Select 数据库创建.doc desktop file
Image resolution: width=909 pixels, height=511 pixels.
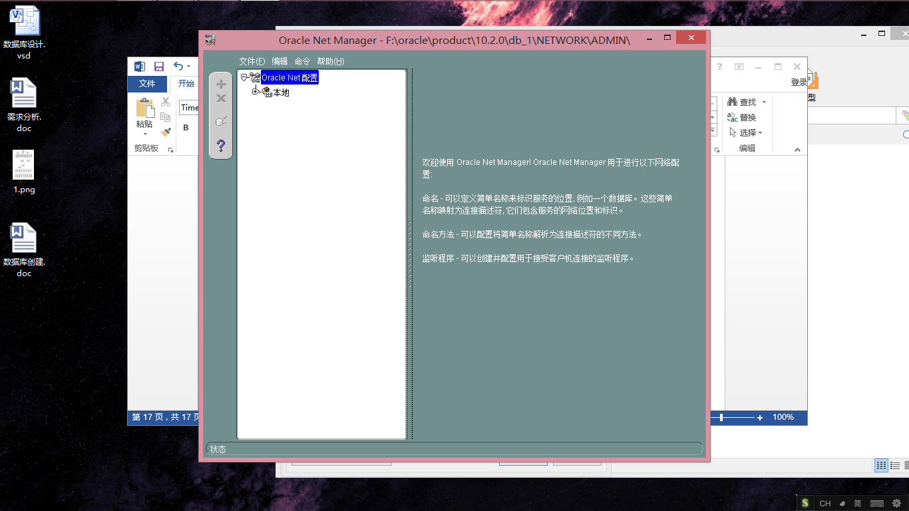click(x=24, y=250)
